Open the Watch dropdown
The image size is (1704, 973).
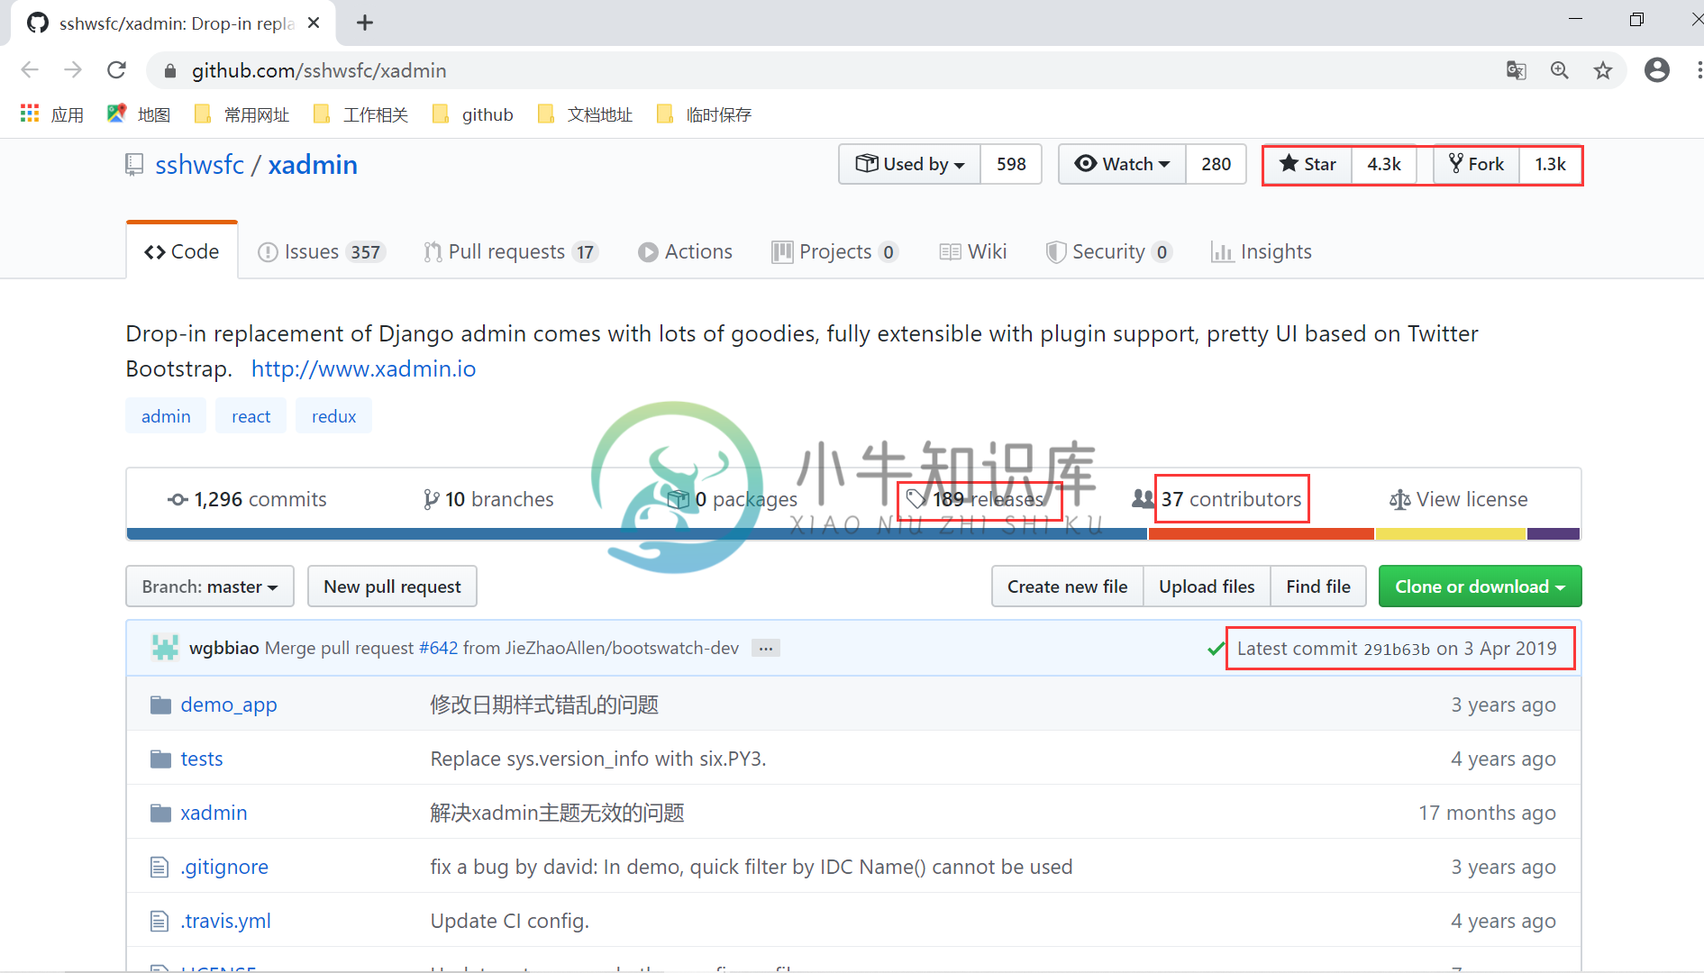pyautogui.click(x=1123, y=164)
